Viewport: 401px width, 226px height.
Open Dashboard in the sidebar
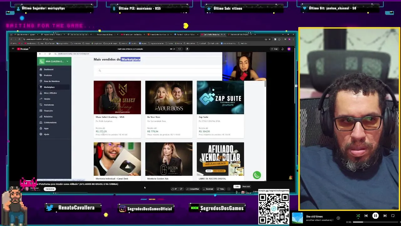[x=48, y=69]
